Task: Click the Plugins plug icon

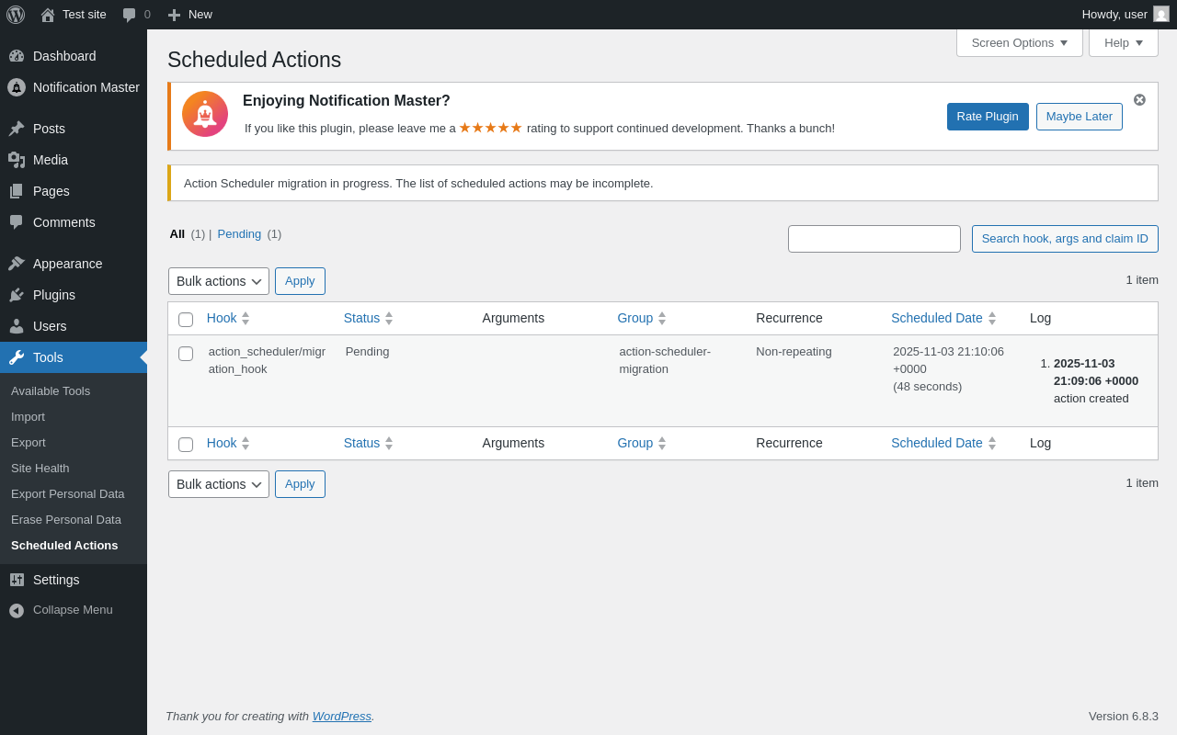Action: point(17,295)
